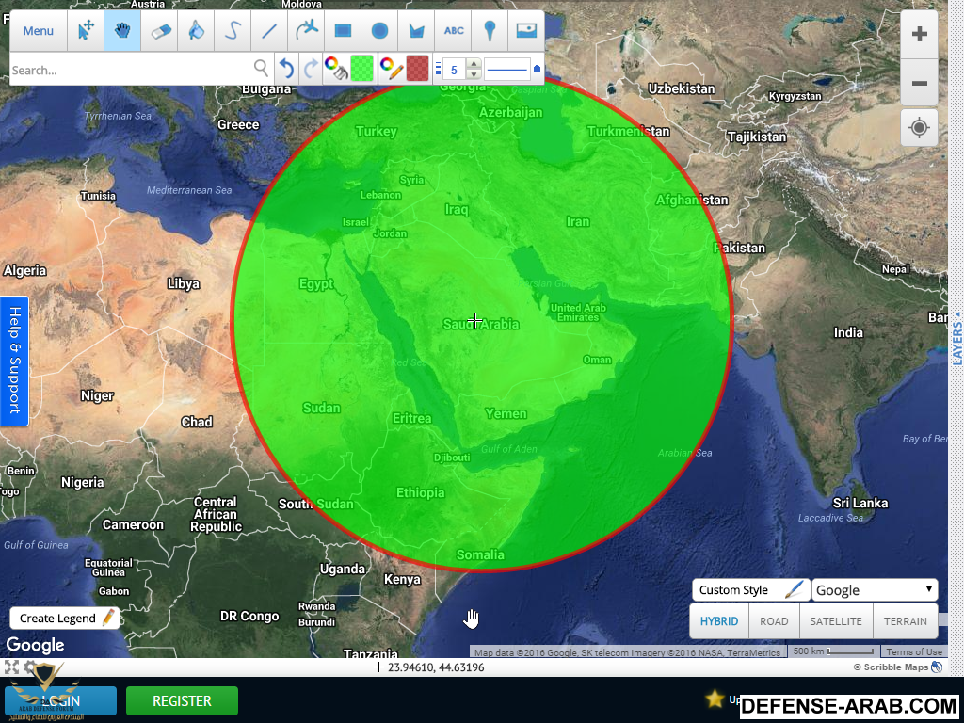Click into the Search field

click(x=130, y=70)
